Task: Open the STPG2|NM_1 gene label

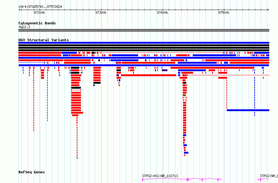Action: coord(269,176)
